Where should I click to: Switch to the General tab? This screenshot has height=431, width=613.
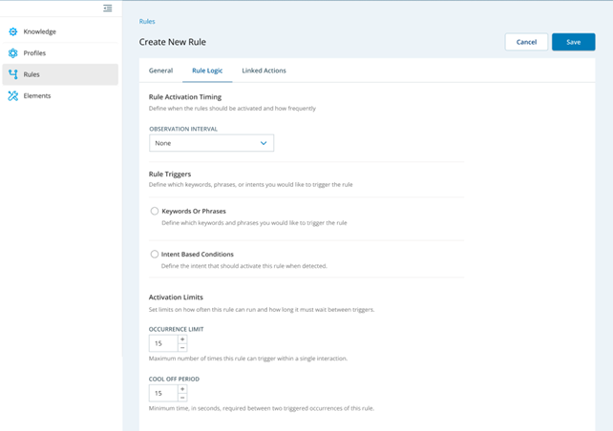[160, 71]
